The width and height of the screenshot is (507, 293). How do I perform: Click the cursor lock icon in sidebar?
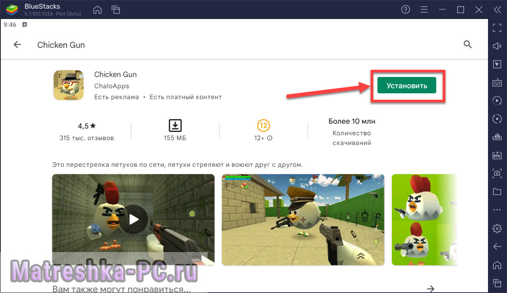pos(497,64)
